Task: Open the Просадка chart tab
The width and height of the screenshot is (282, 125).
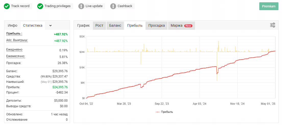Action: coord(157,25)
